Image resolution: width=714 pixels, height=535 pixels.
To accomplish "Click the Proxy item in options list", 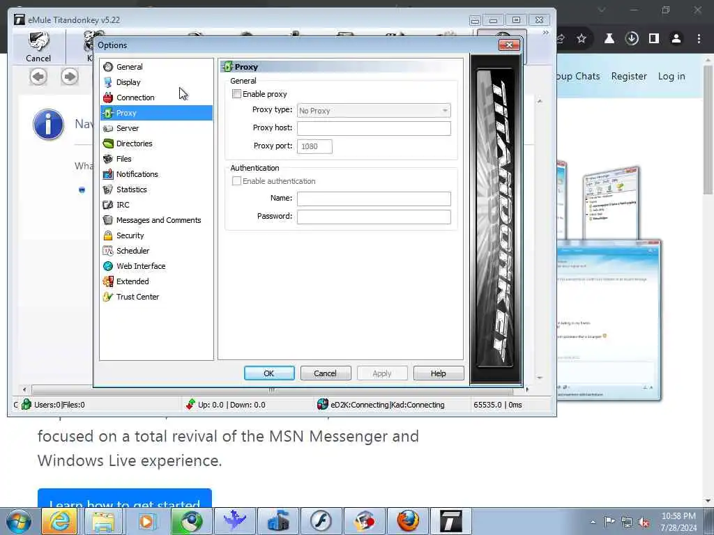I will 156,113.
